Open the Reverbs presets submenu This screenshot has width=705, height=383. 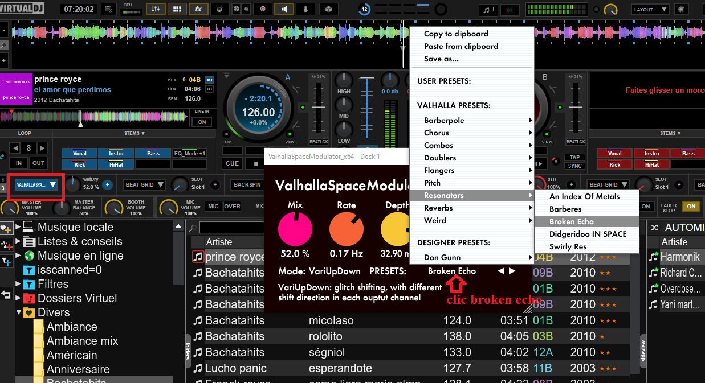(x=472, y=208)
